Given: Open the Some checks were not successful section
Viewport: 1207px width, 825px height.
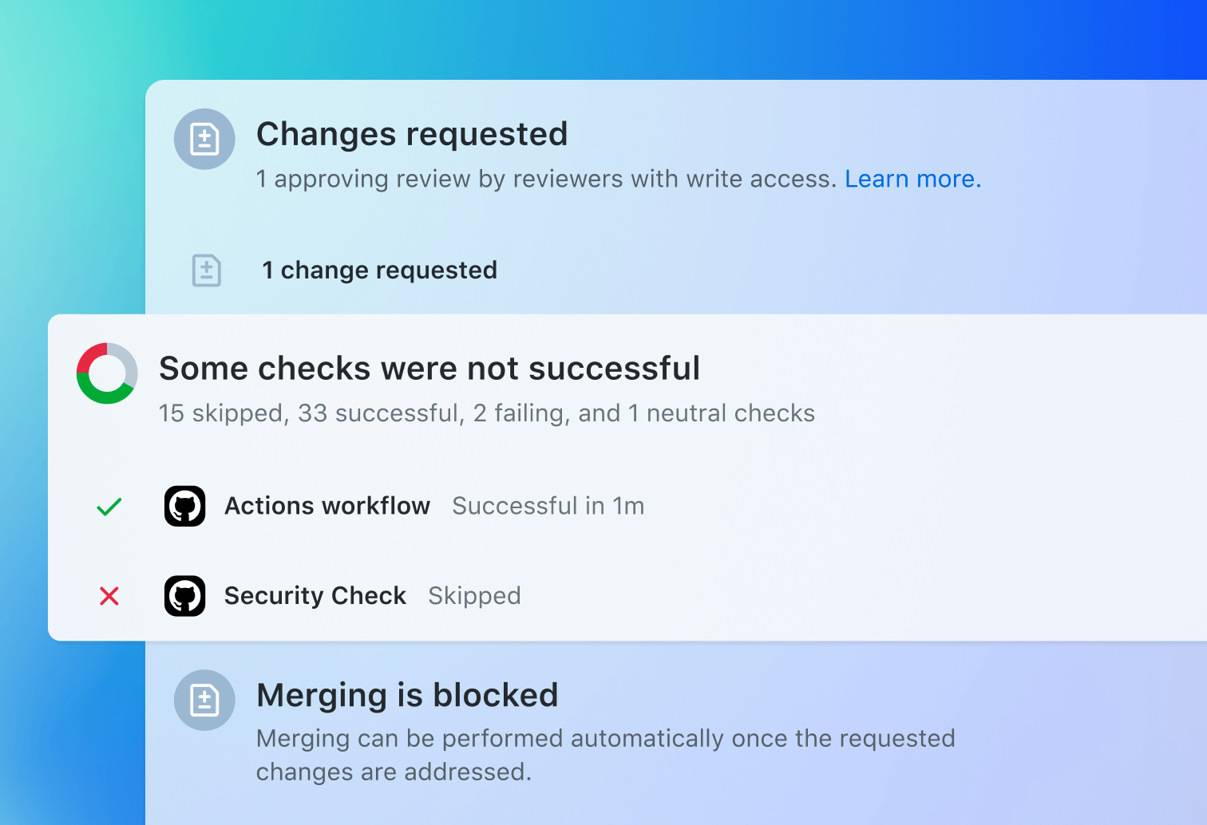Looking at the screenshot, I should 429,368.
